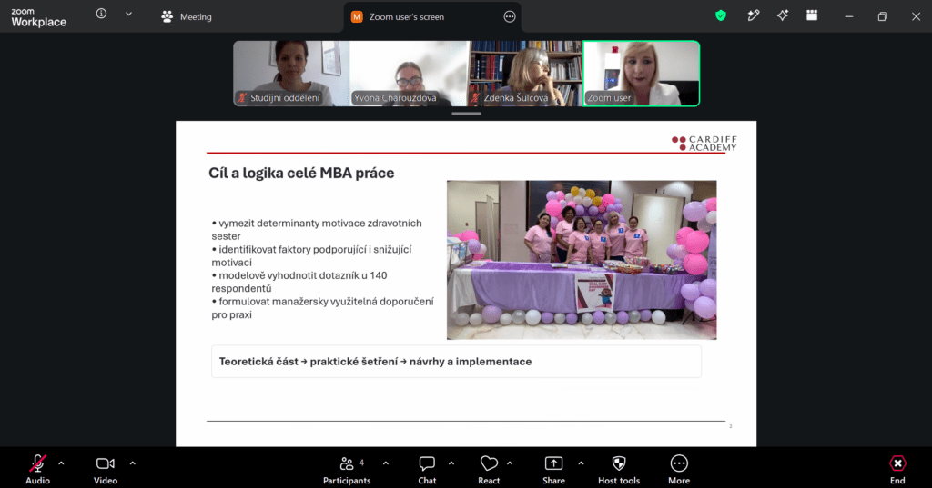Change the view layout icon

(812, 16)
